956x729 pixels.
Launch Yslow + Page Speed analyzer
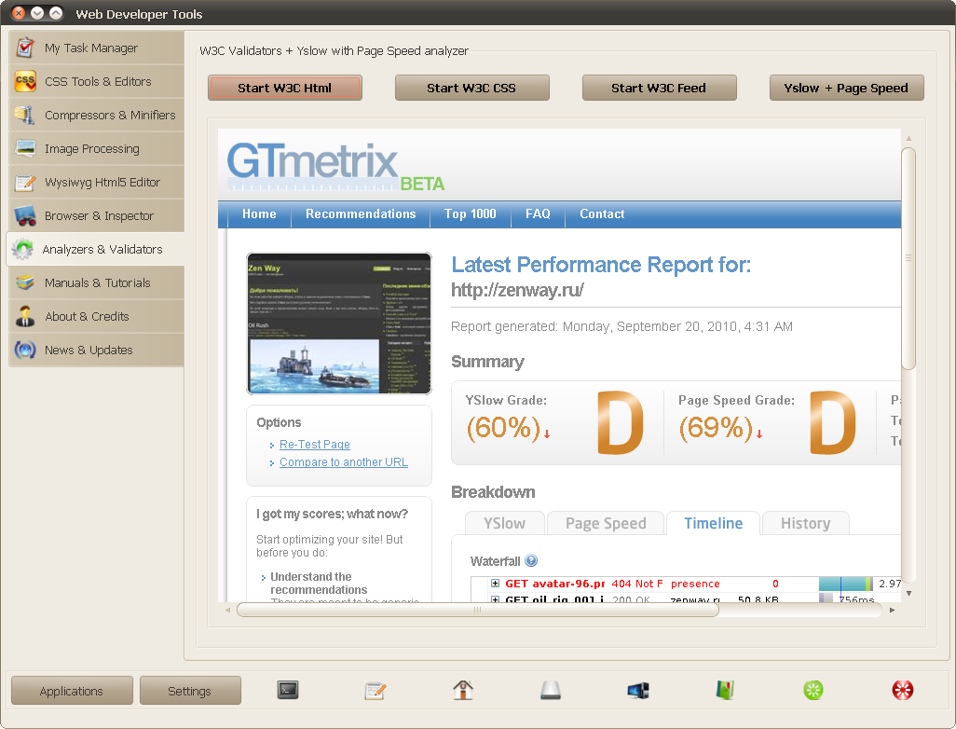coord(846,88)
